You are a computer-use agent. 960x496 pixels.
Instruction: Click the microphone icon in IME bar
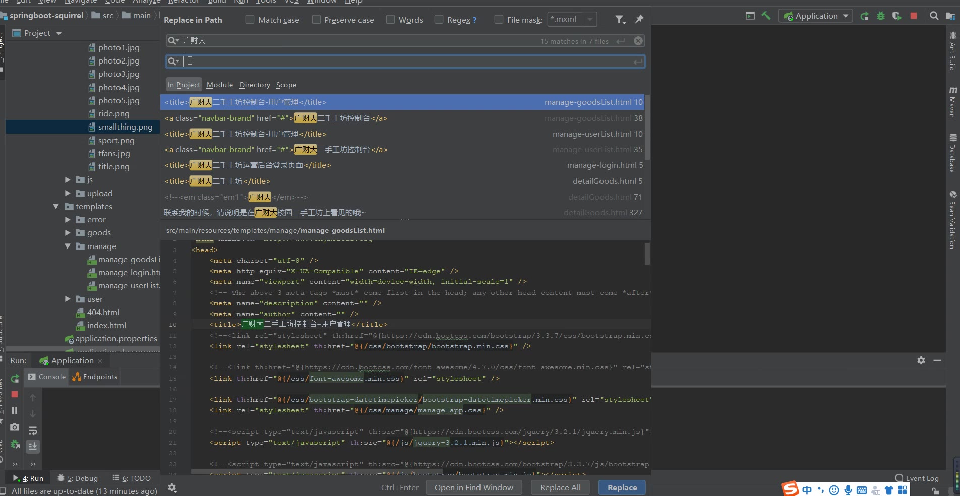coord(848,490)
